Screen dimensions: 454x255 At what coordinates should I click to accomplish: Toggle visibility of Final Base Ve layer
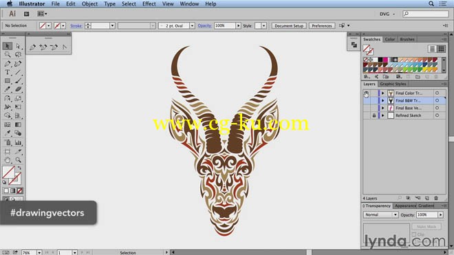[x=367, y=108]
